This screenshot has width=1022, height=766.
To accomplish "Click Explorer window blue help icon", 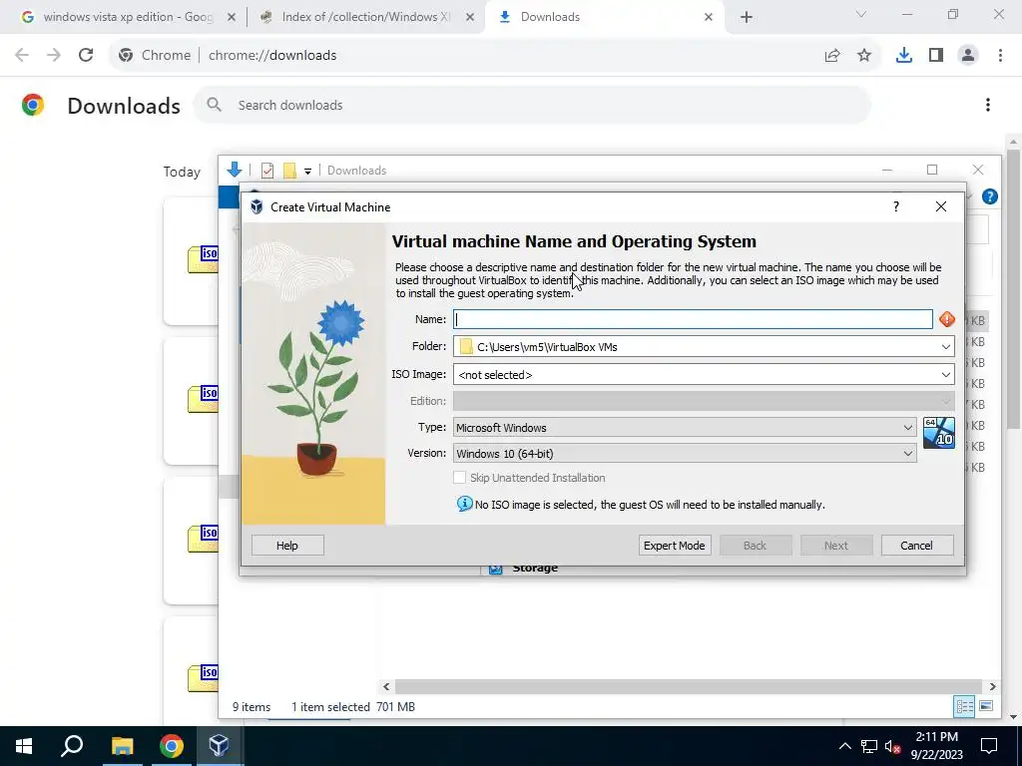I will coord(989,196).
